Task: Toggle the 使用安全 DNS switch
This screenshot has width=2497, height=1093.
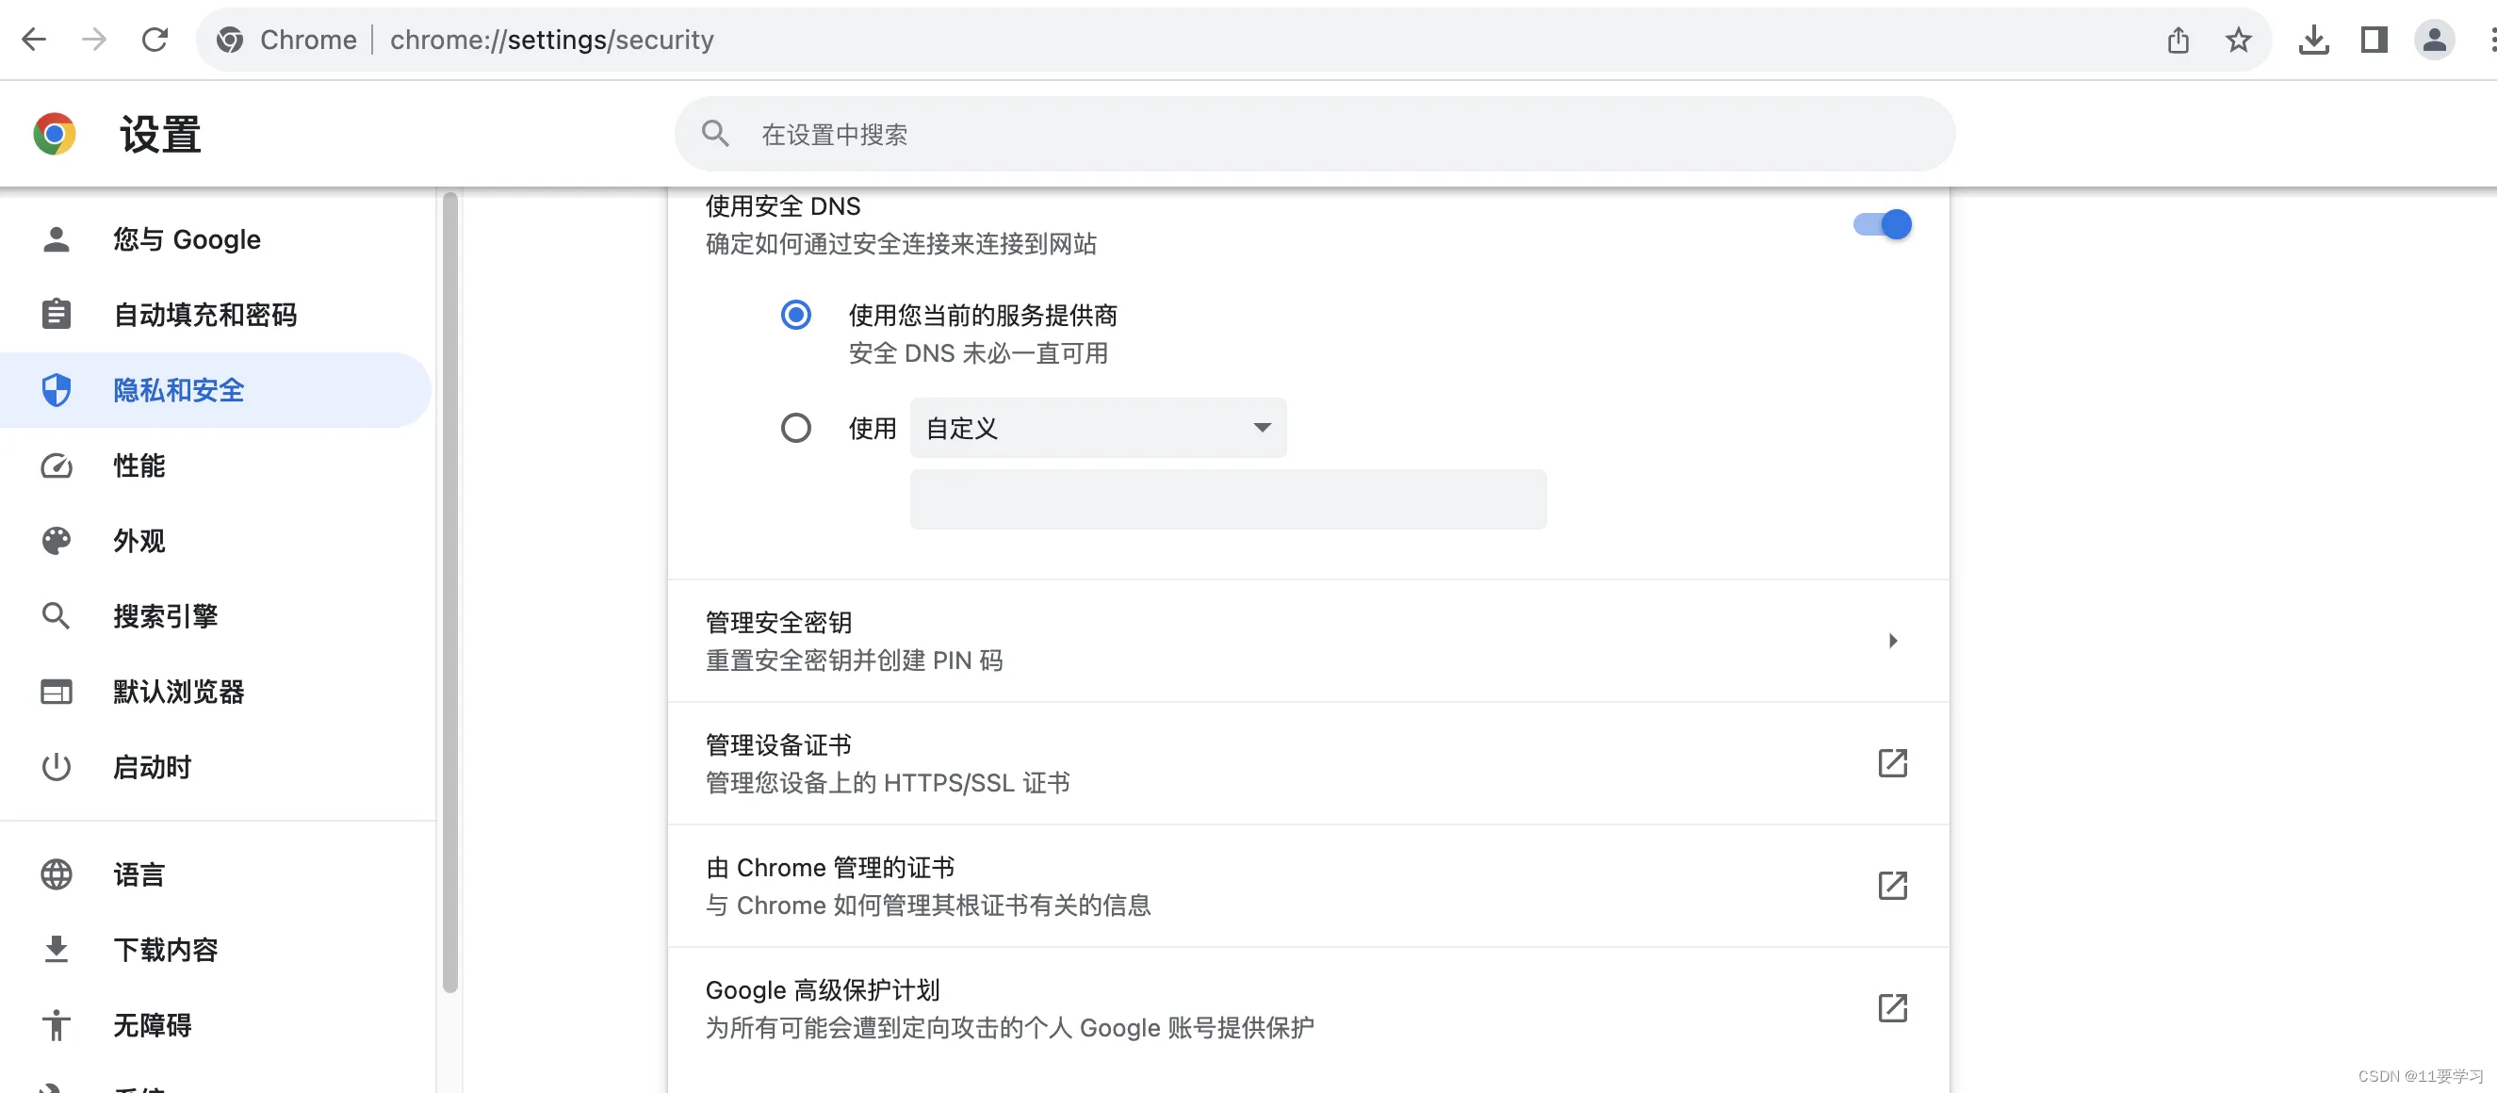Action: pos(1882,225)
